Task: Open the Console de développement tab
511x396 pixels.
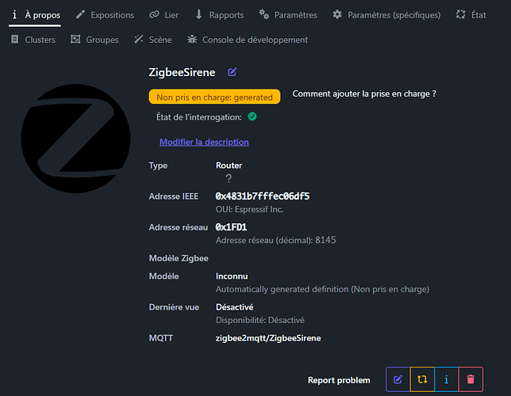Action: [248, 40]
